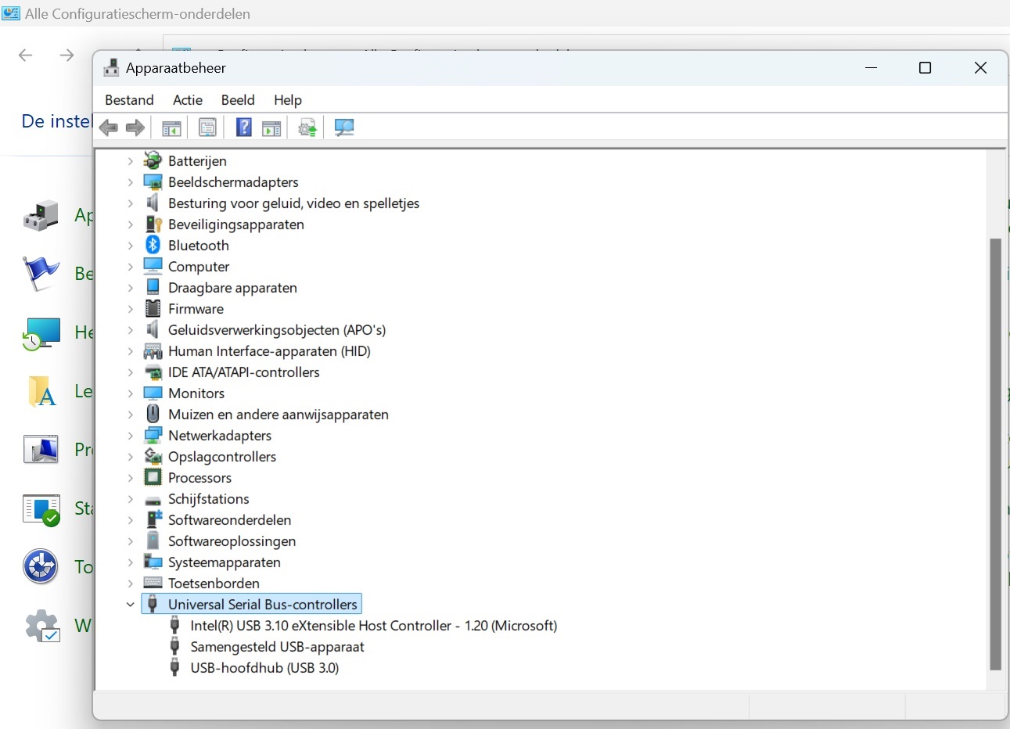
Task: Click the font folder icon in Configuratiescherm
Action: tap(41, 391)
